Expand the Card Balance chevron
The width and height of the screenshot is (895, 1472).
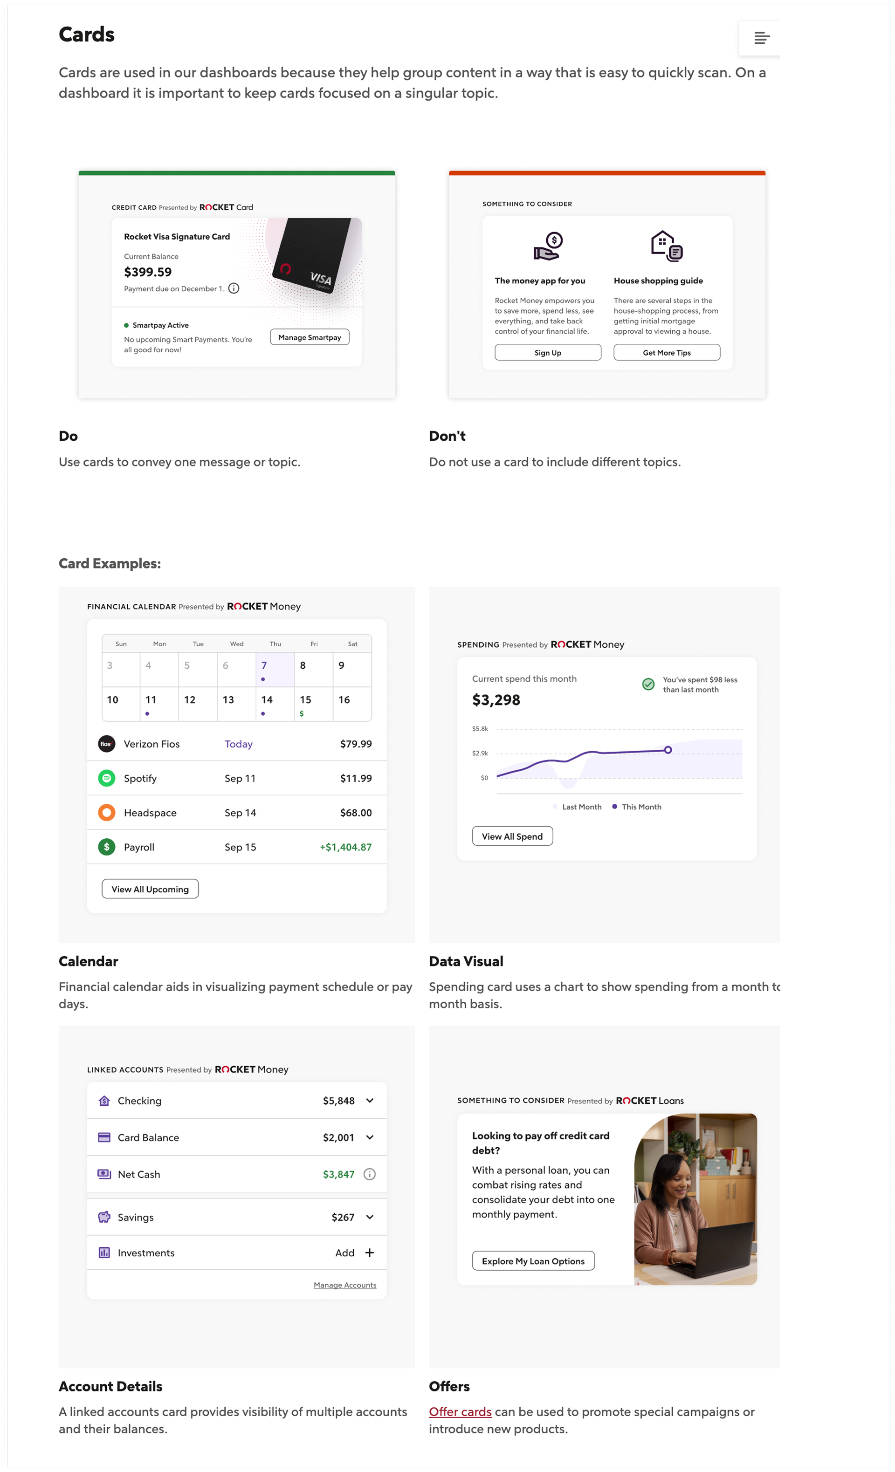click(370, 1137)
